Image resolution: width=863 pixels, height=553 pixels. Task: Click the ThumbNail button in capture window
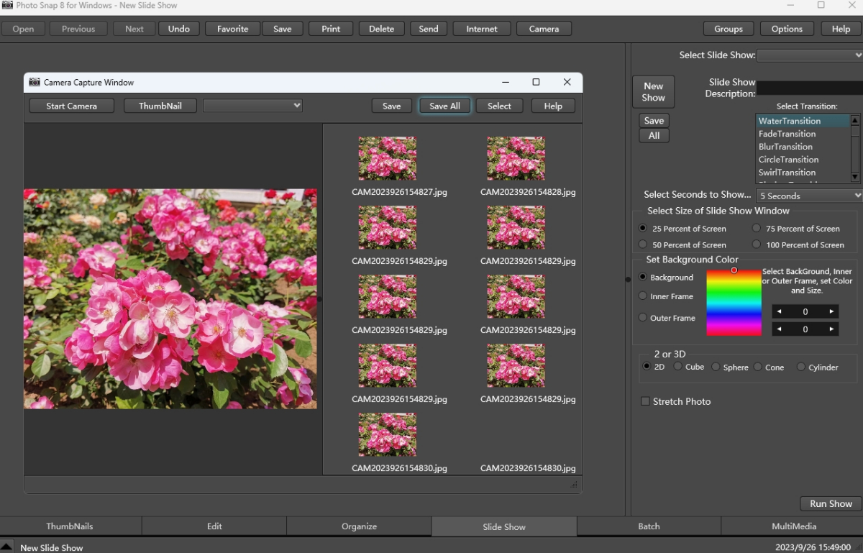pos(160,106)
